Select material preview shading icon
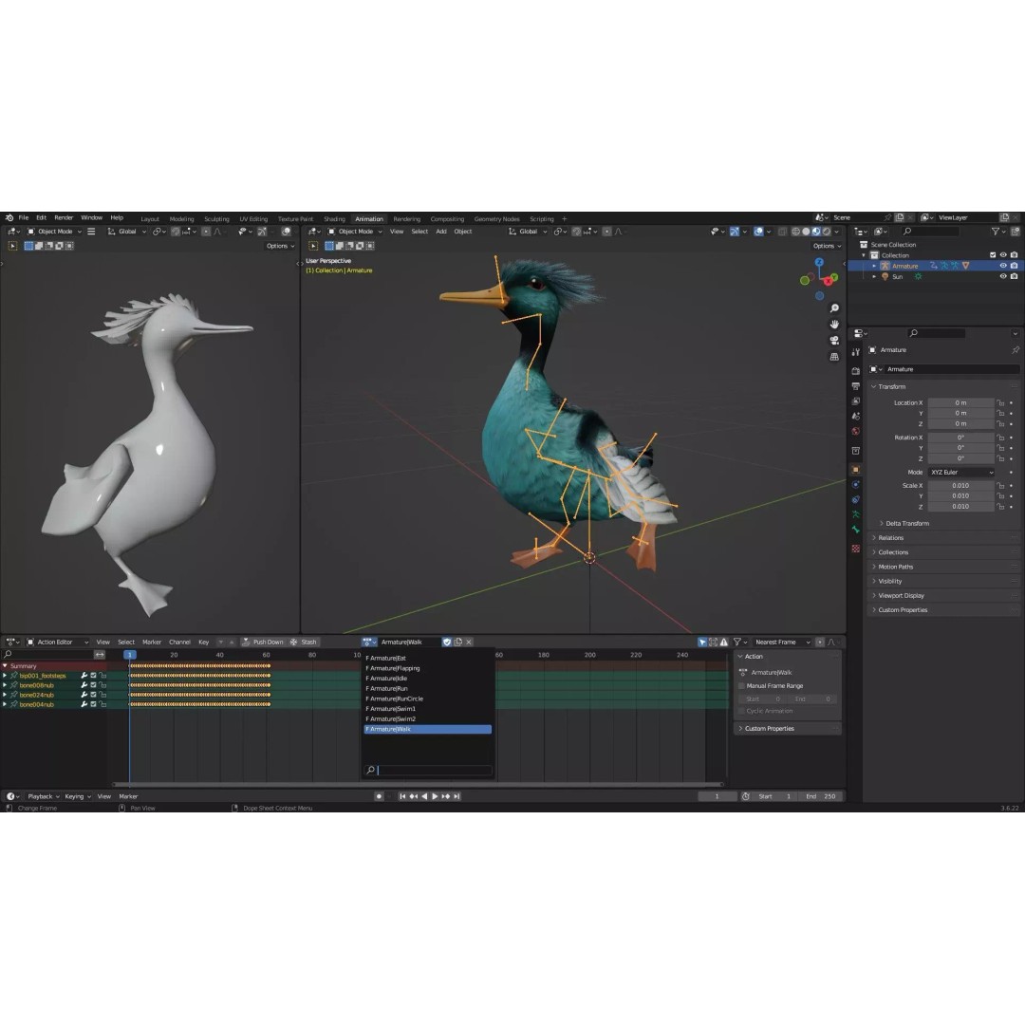Image resolution: width=1025 pixels, height=1025 pixels. pyautogui.click(x=816, y=232)
